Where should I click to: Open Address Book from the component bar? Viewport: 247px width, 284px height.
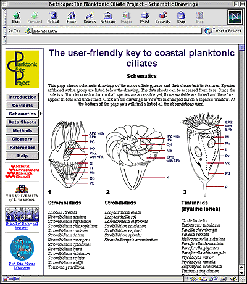click(x=224, y=279)
